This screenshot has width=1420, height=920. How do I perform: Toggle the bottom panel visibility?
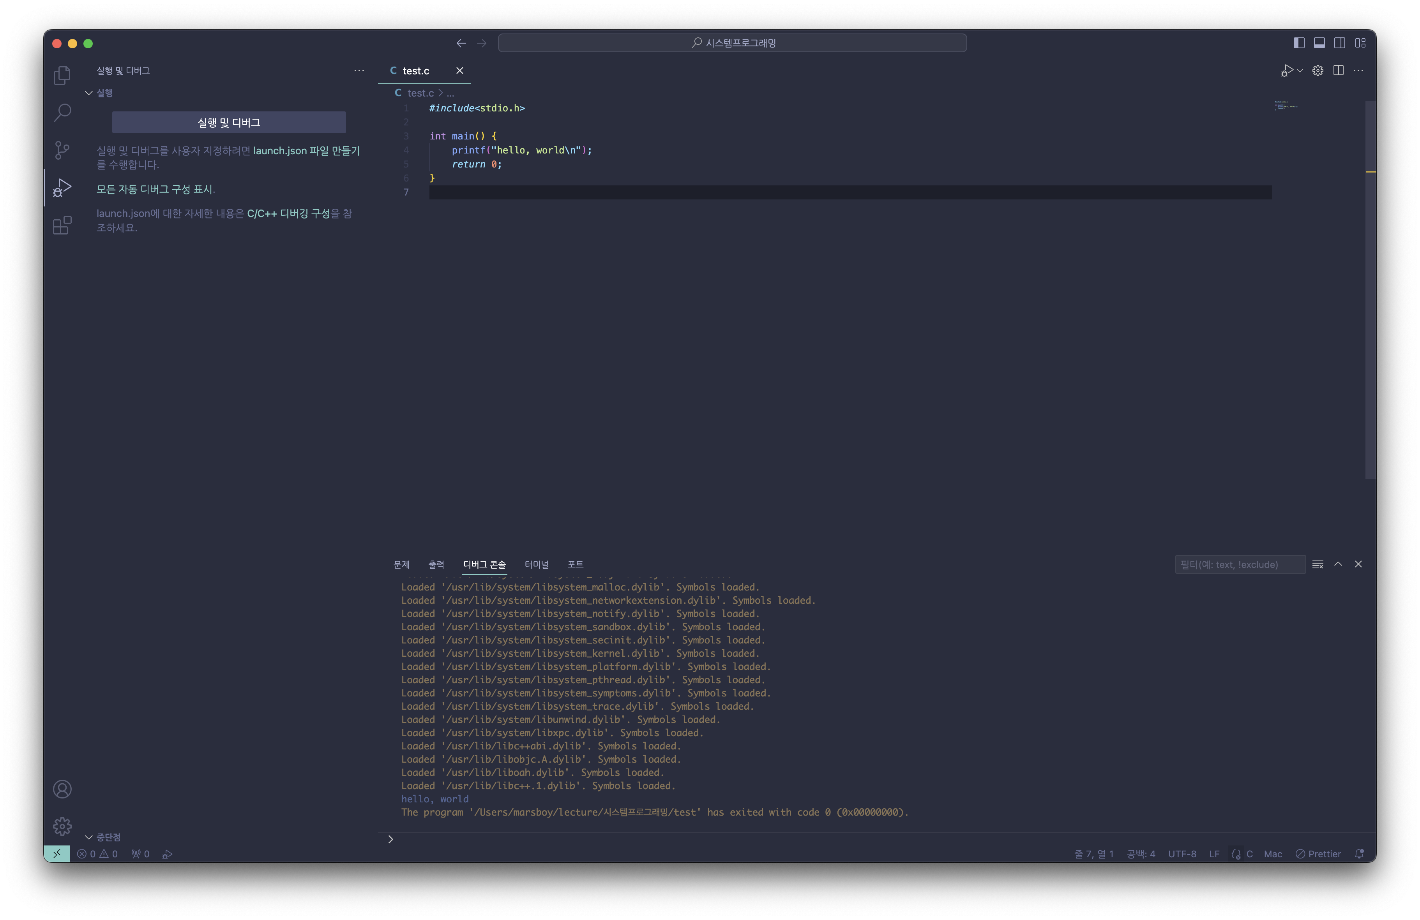pos(1319,43)
